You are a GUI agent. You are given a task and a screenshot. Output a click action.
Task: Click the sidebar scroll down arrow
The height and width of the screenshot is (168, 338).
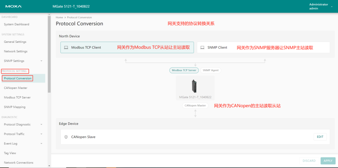[x=49, y=166]
